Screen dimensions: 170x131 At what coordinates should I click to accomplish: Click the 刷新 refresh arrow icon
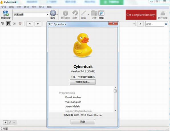click(x=75, y=13)
